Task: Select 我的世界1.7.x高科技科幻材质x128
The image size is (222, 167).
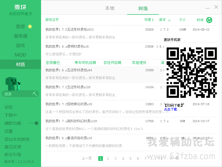Action: pos(71,121)
